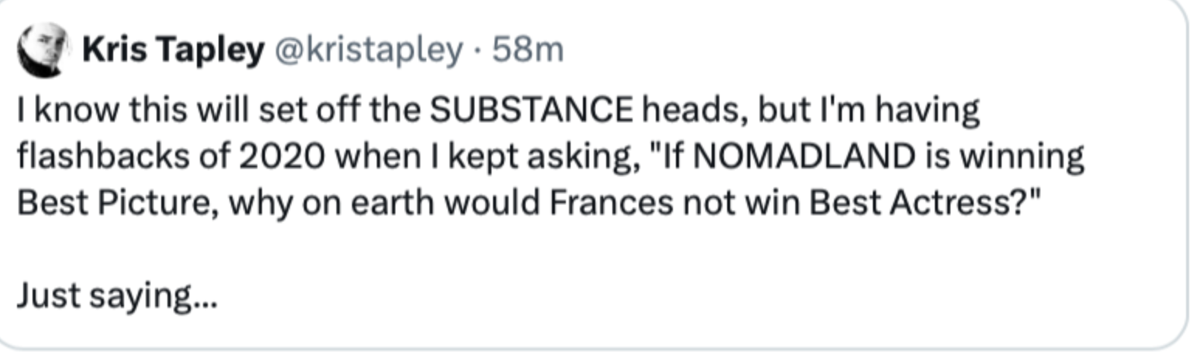
Task: Click the phrase "Best Picture" in the tweet
Action: point(108,203)
